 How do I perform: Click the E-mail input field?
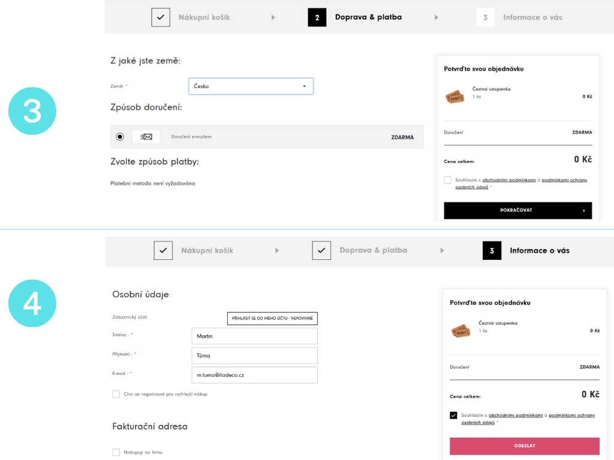pyautogui.click(x=254, y=375)
